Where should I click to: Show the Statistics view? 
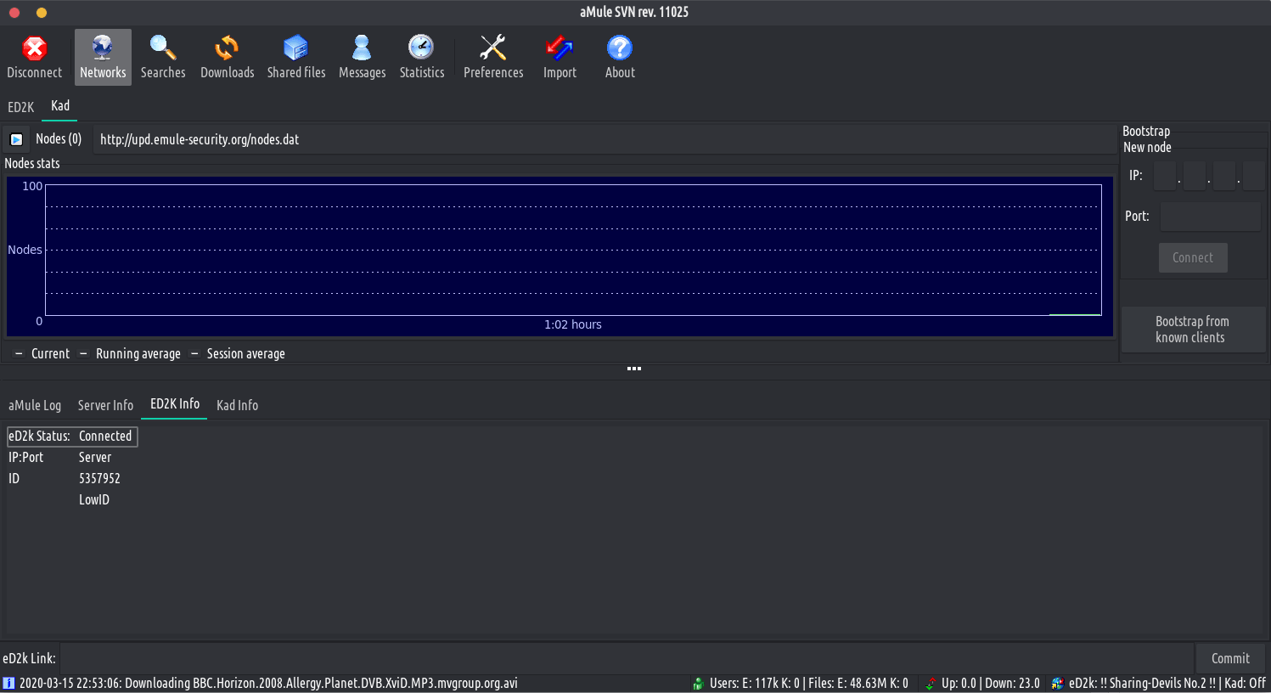tap(422, 57)
